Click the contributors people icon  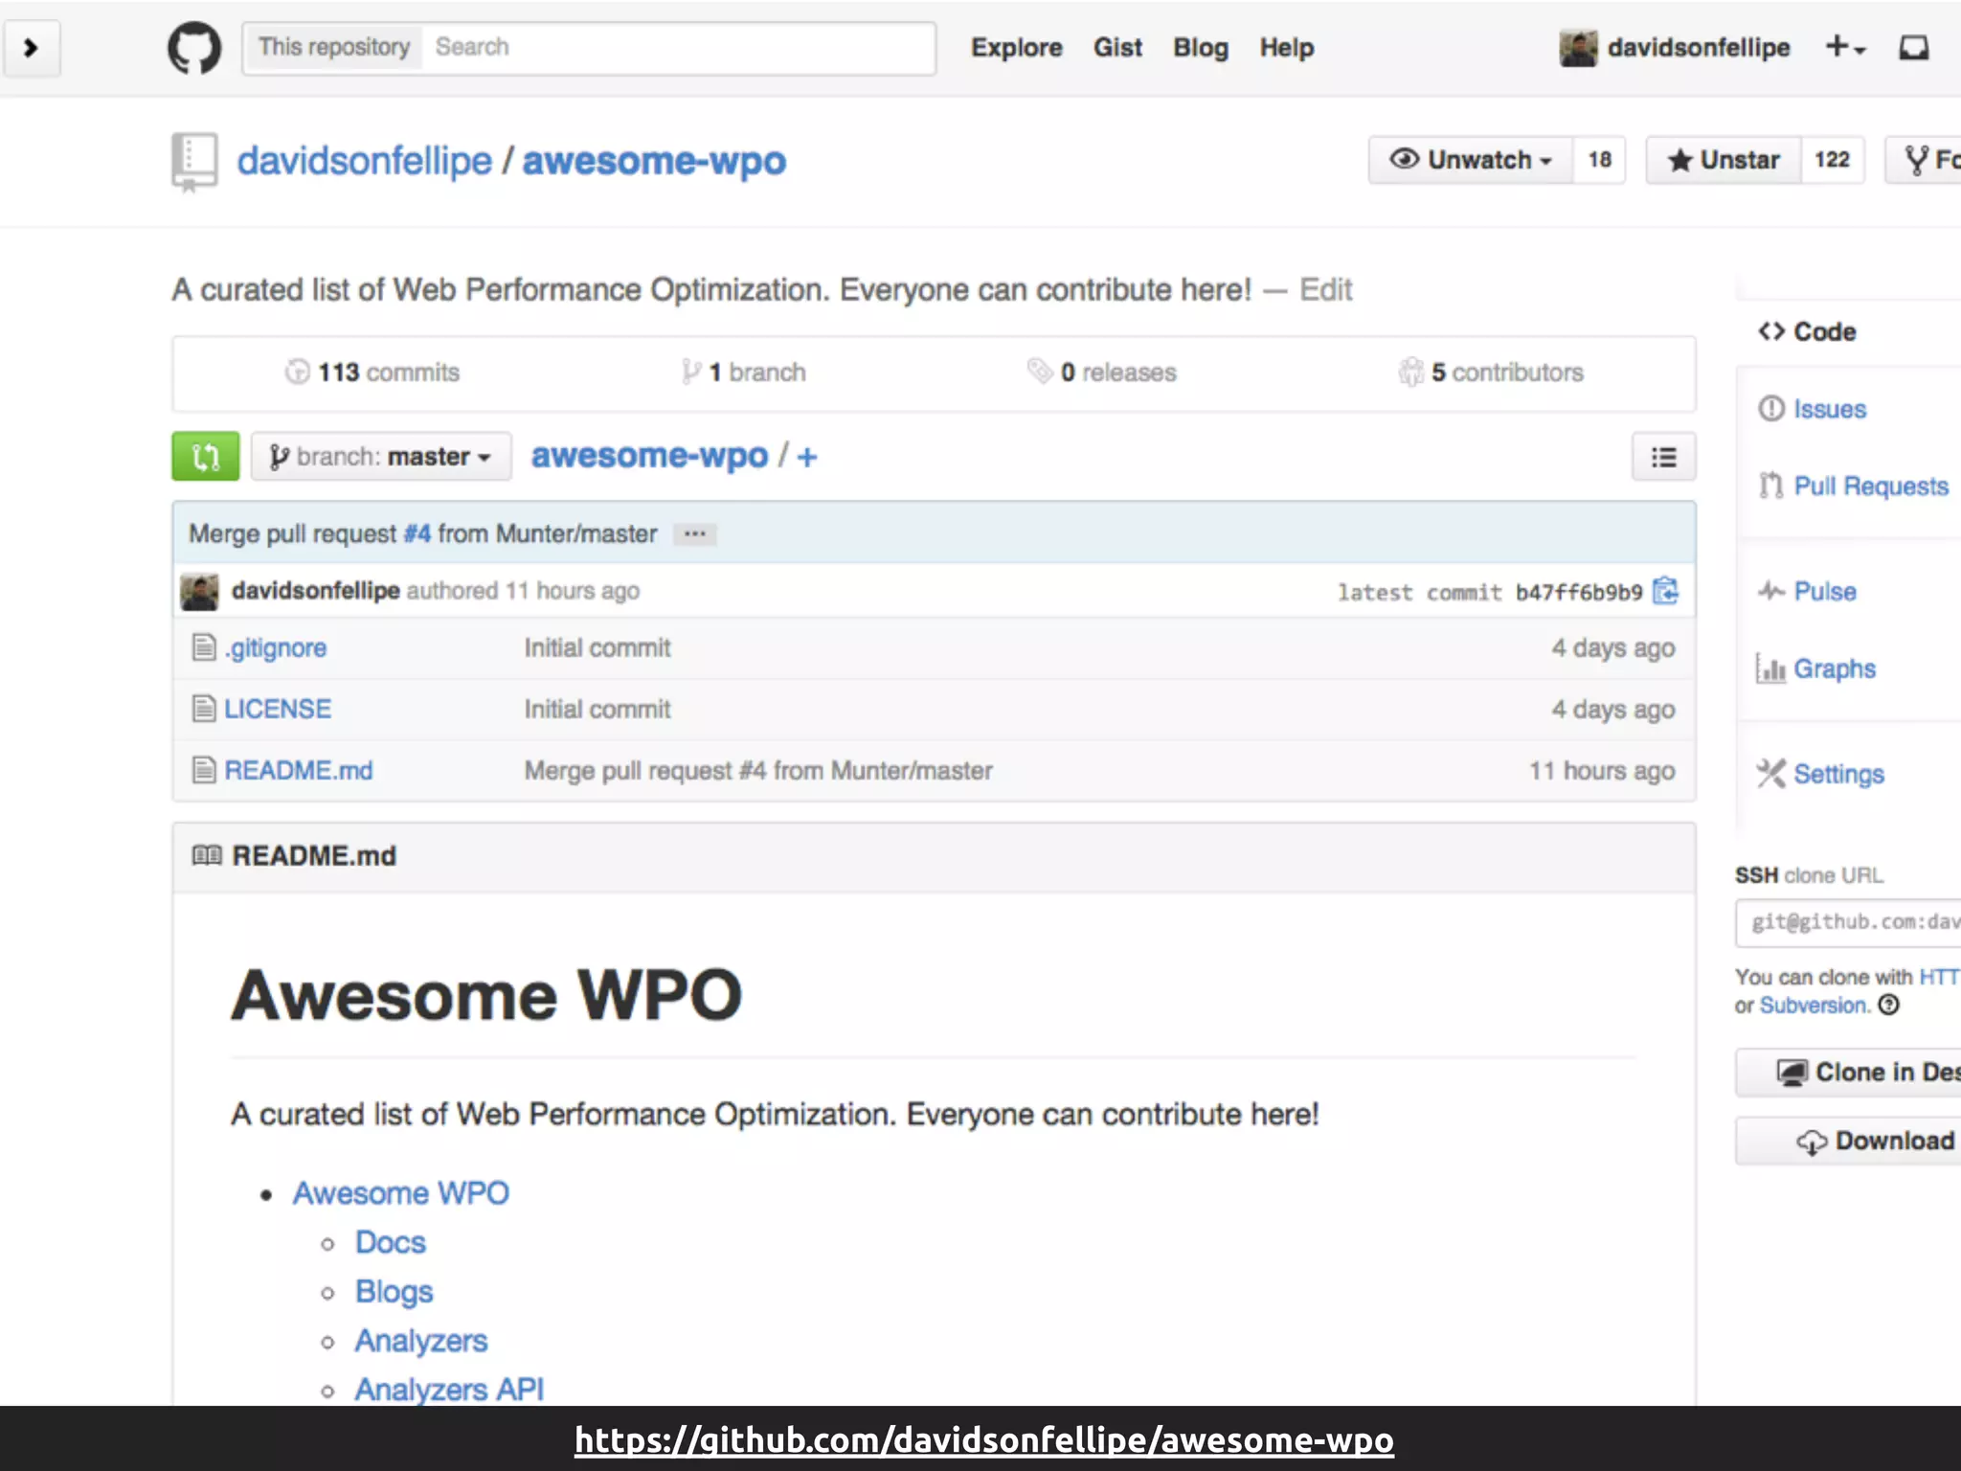point(1410,372)
